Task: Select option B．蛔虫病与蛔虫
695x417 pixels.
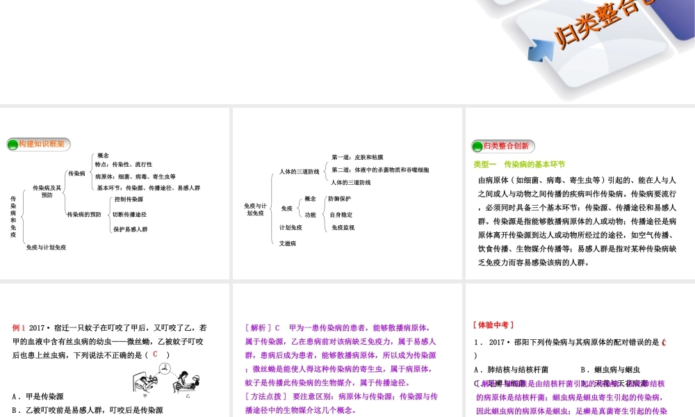Action: tap(610, 370)
